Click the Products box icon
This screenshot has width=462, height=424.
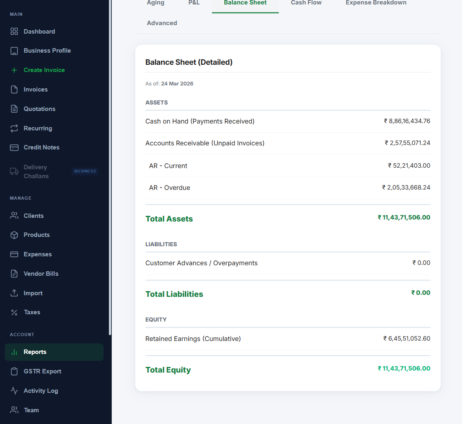coord(14,235)
